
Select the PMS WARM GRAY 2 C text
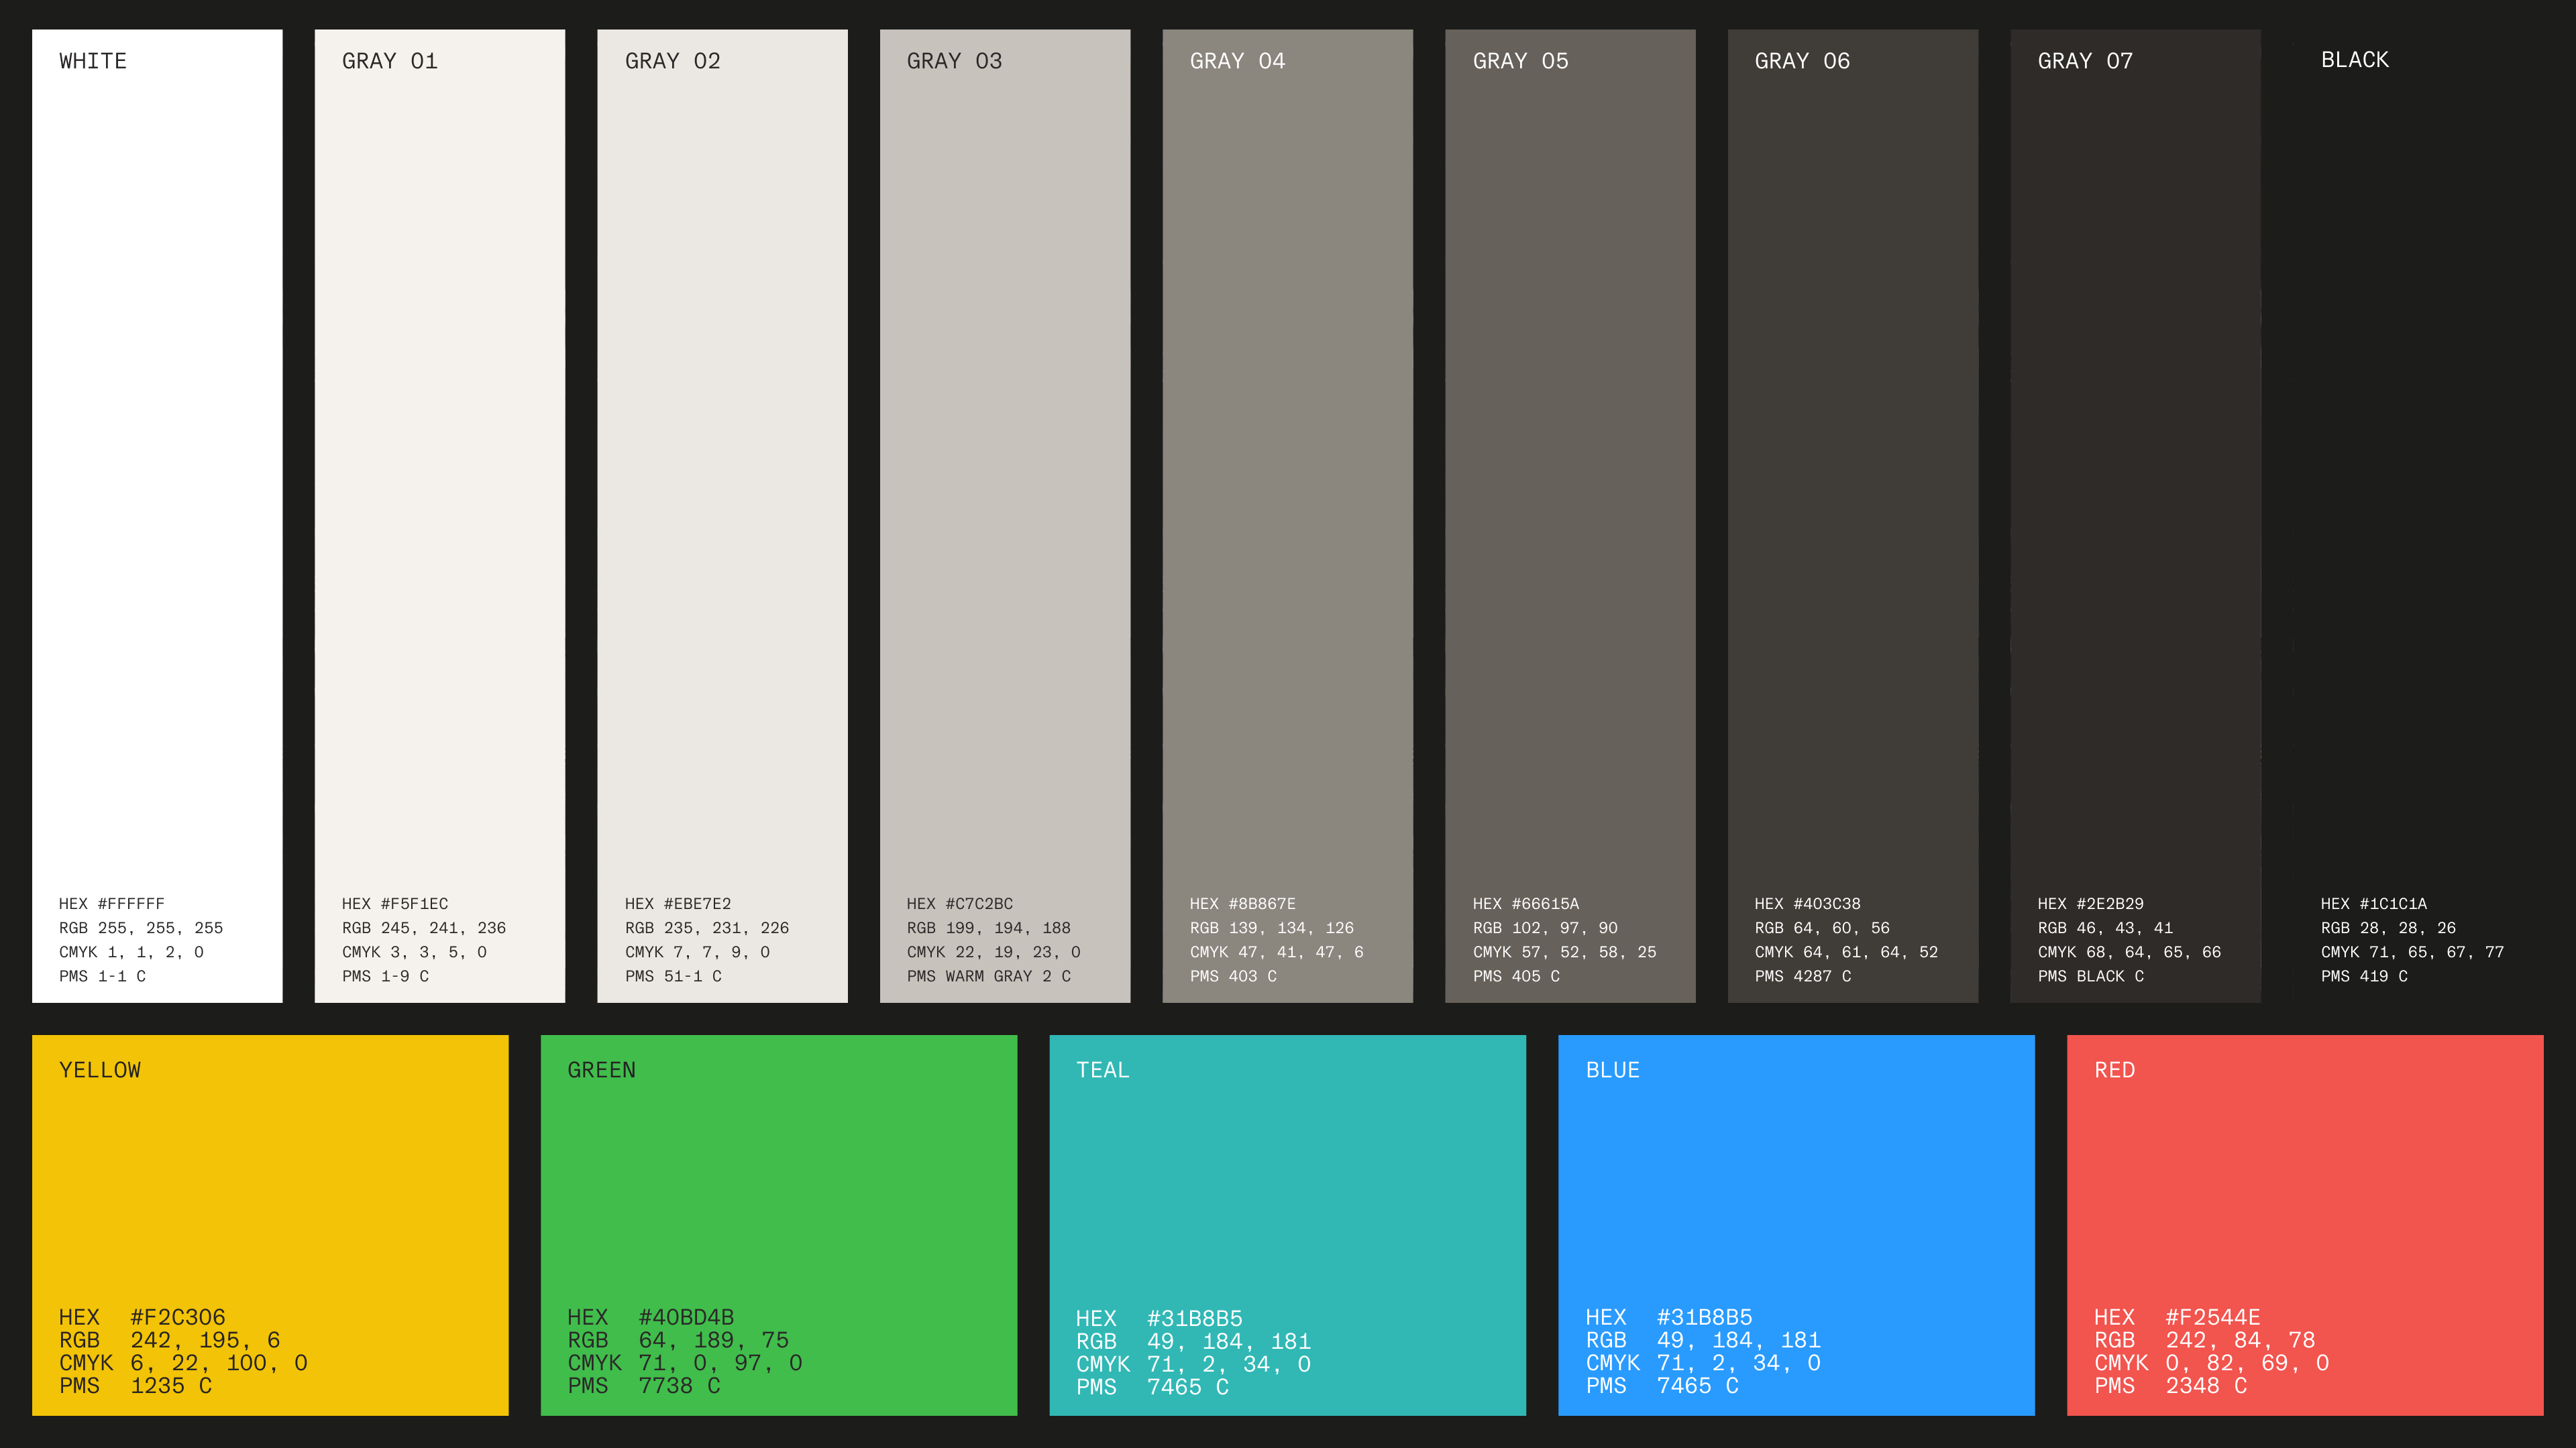point(988,976)
